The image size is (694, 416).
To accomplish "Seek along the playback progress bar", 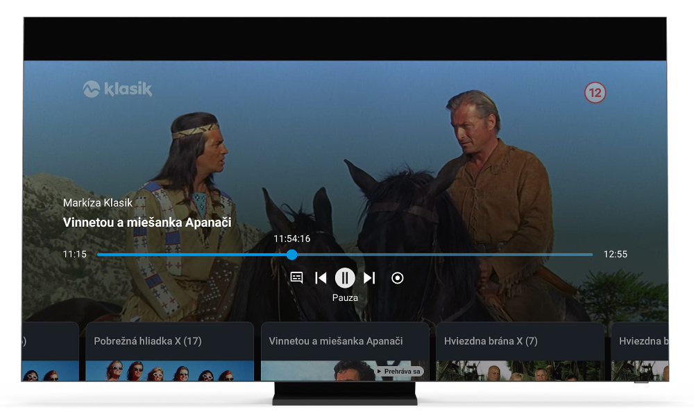I will (345, 254).
